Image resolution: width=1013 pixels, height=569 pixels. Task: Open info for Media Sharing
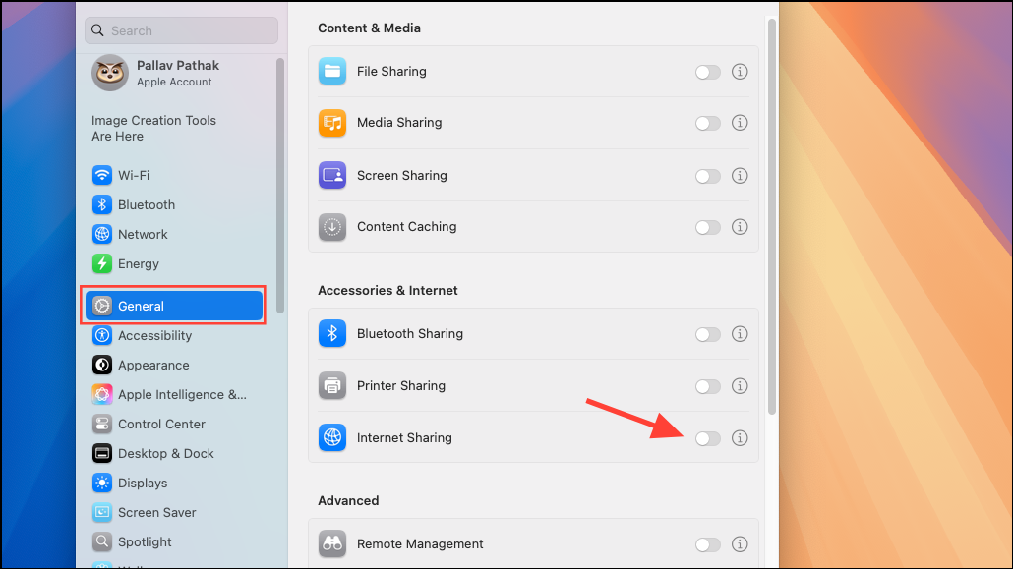coord(740,123)
